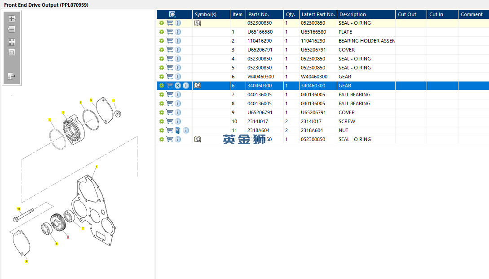489x279 pixels.
Task: Add W40460300 GEAR to cart
Action: [x=170, y=77]
